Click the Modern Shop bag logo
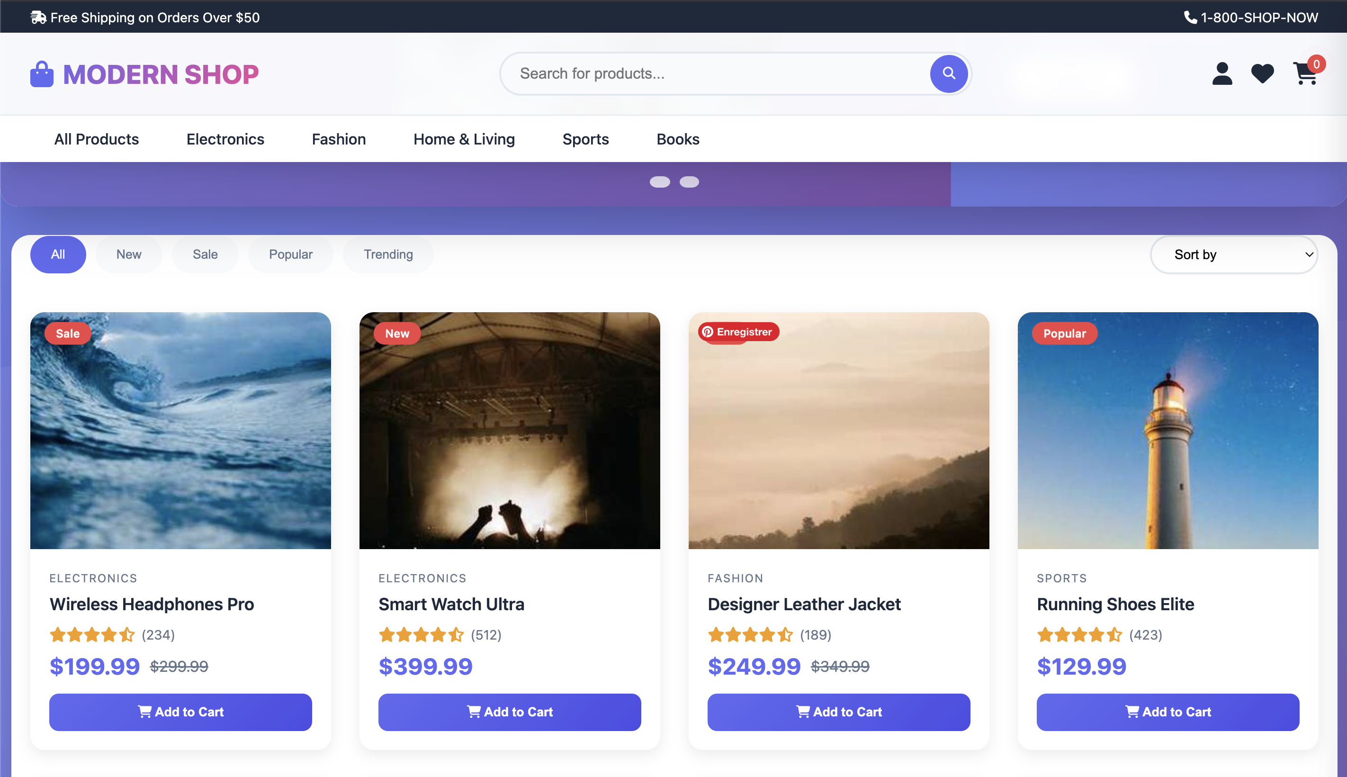This screenshot has height=777, width=1347. pyautogui.click(x=42, y=74)
